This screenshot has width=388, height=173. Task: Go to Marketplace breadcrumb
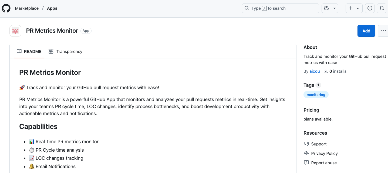[27, 8]
